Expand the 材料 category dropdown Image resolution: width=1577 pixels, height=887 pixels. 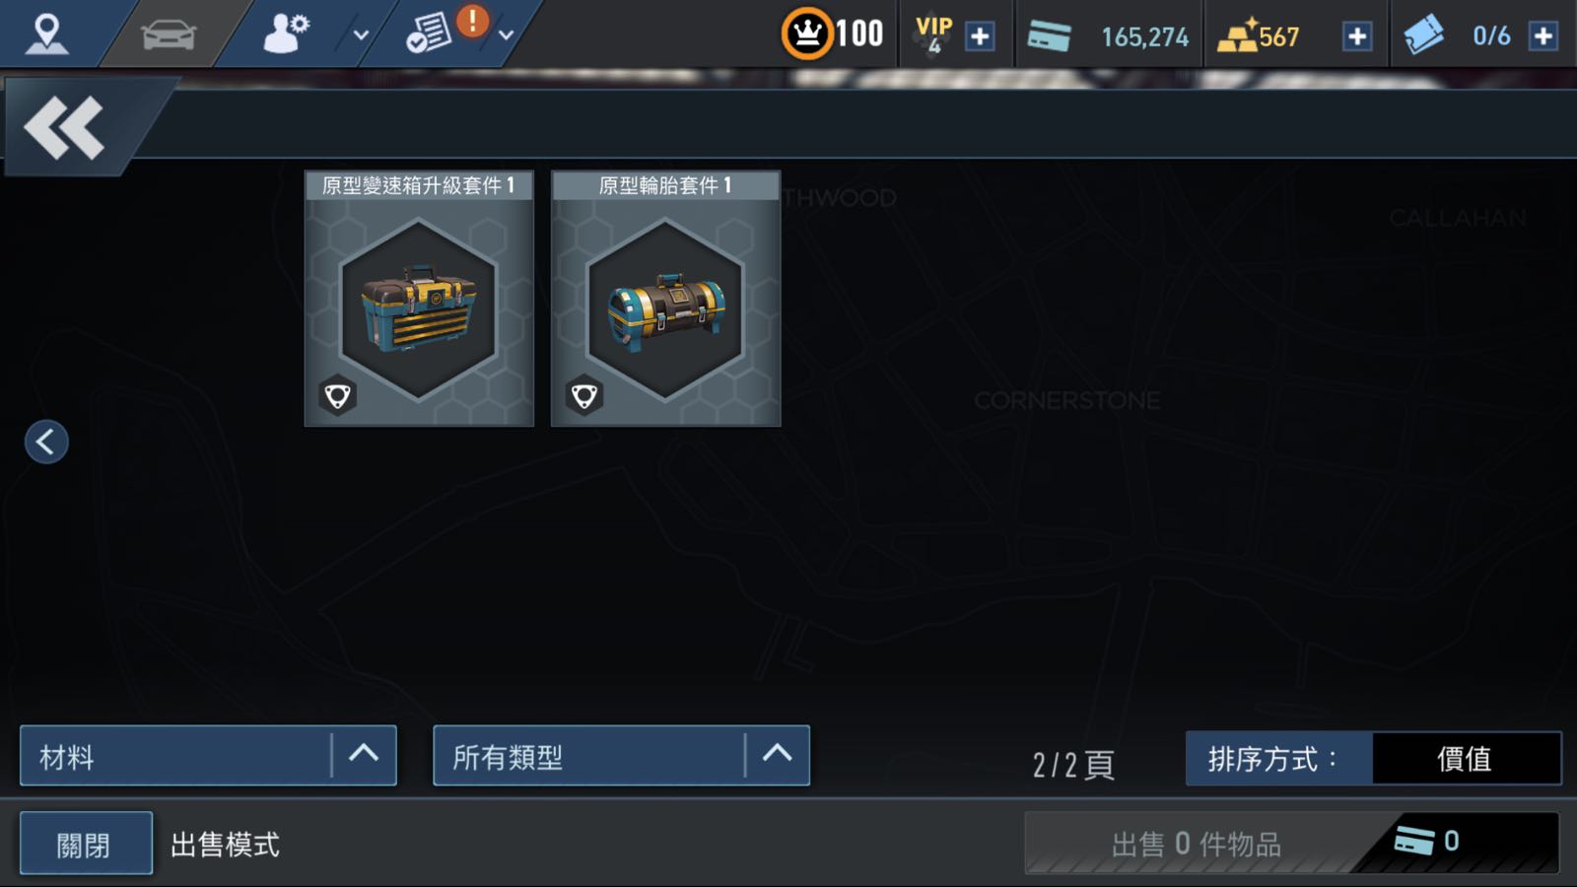click(208, 756)
